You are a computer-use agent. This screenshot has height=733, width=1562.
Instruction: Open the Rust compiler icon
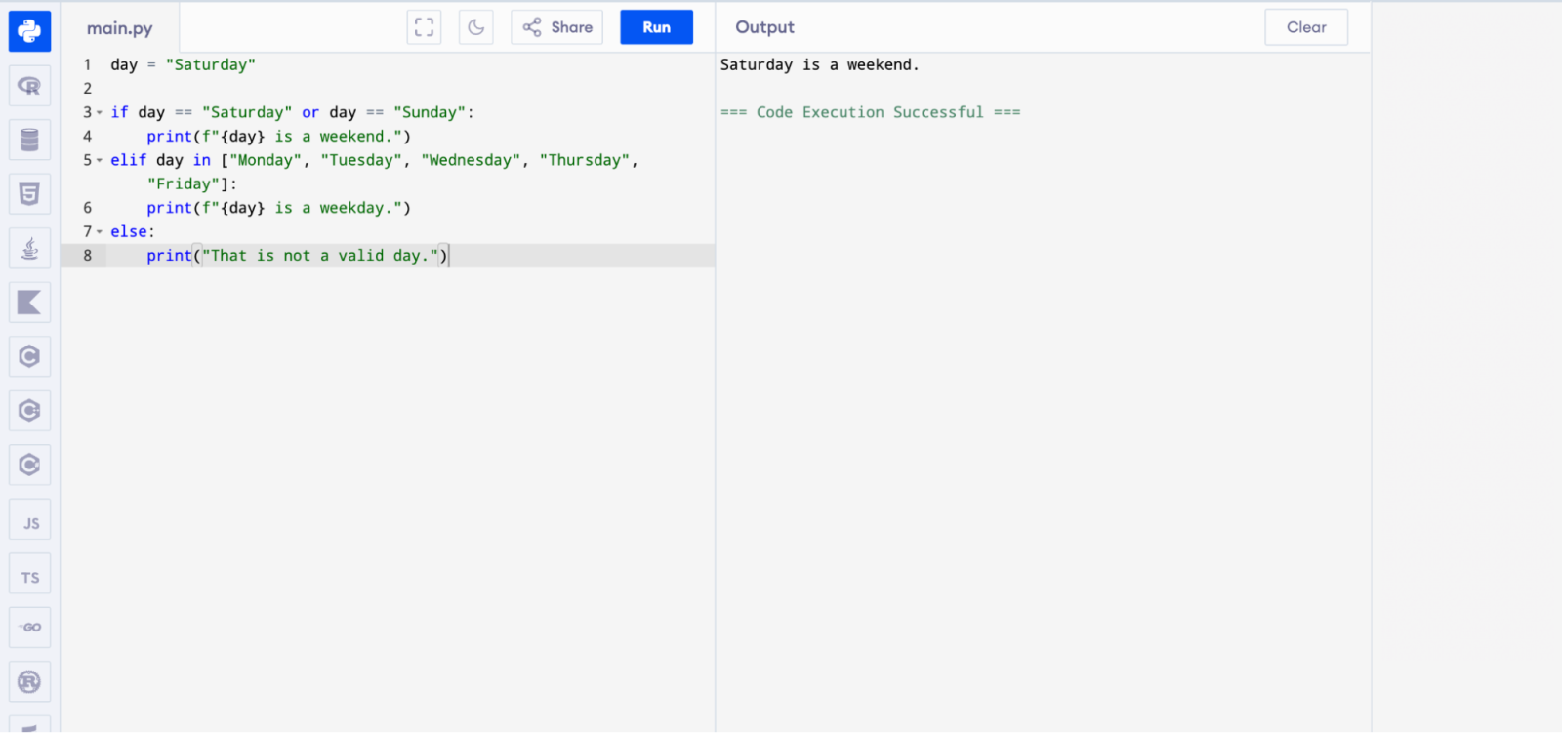[29, 681]
